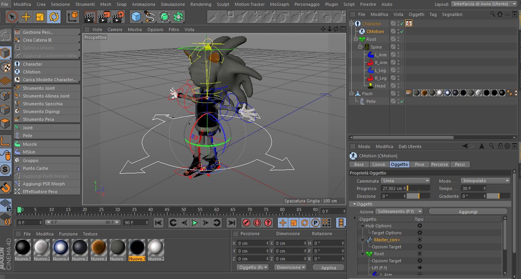521x279 pixels.
Task: Click the Cube primitive icon
Action: [x=136, y=17]
